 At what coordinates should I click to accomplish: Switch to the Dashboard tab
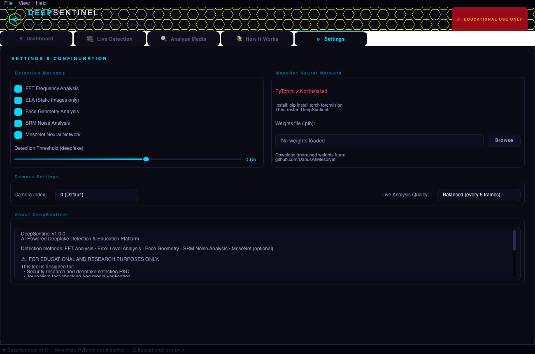36,39
